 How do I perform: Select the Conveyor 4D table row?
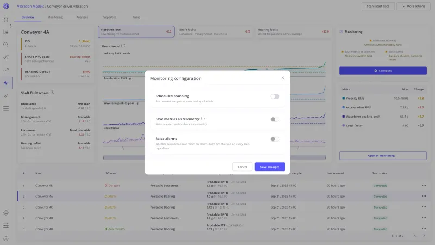[223, 229]
